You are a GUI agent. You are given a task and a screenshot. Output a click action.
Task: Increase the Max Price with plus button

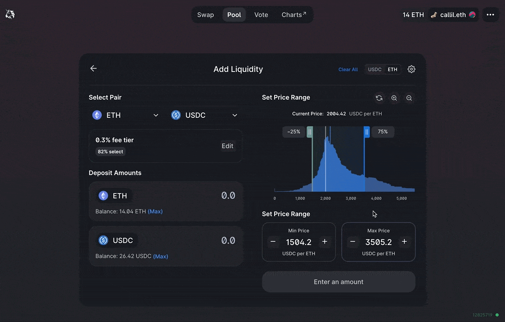(404, 241)
